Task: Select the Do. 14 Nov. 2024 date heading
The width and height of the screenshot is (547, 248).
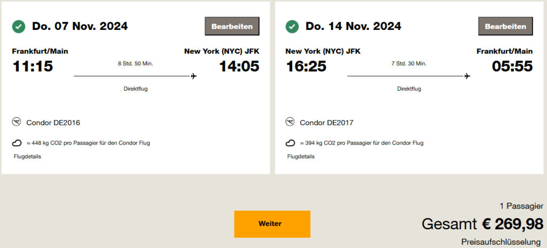Action: coord(353,26)
